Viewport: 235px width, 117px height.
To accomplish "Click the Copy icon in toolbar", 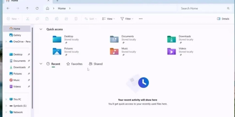I will pyautogui.click(x=37, y=19).
